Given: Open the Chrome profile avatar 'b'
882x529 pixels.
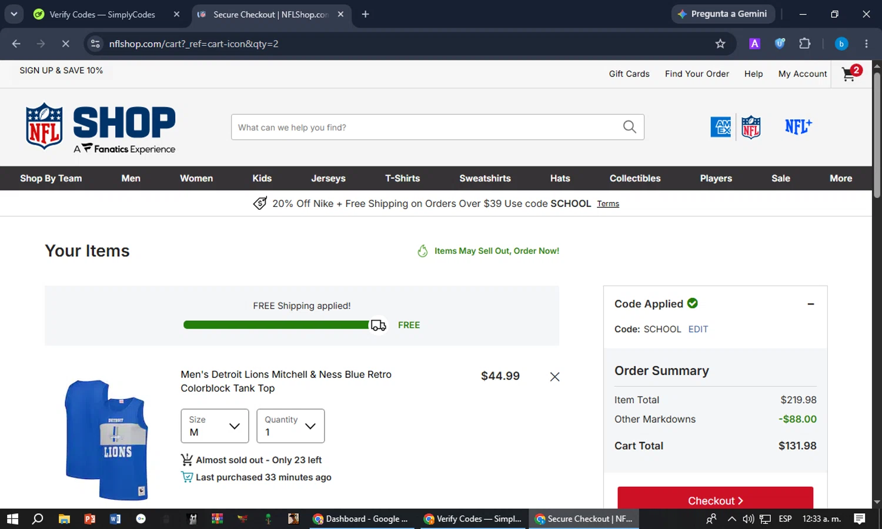Looking at the screenshot, I should pyautogui.click(x=841, y=43).
